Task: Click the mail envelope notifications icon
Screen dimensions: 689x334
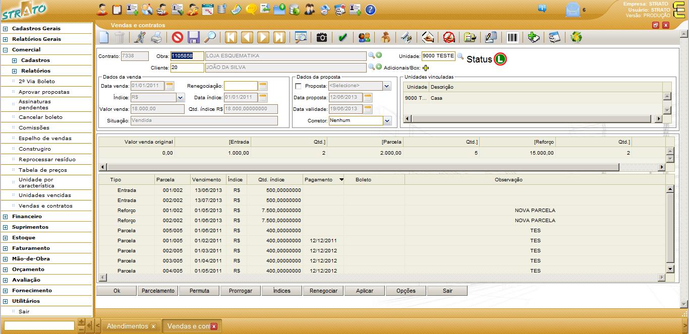Action: click(x=572, y=10)
